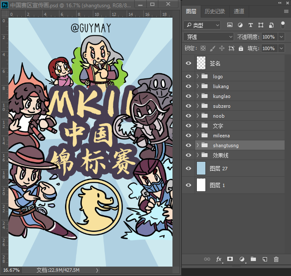This screenshot has height=276, width=291.
Task: Click the 16.67% zoom field
Action: tap(11, 270)
